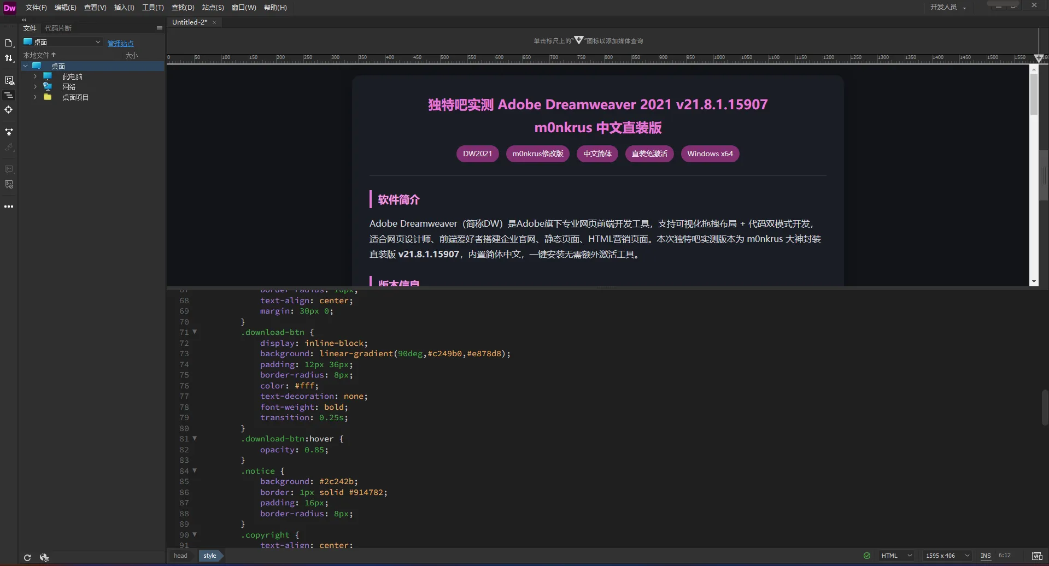Click the Windows x64 badge in preview

(710, 154)
